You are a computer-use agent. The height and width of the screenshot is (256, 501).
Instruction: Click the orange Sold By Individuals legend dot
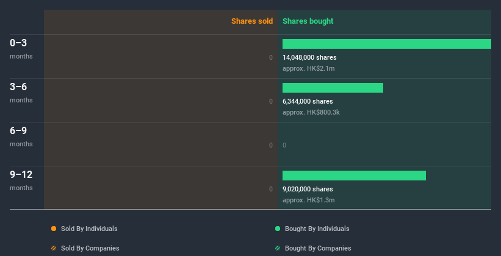[54, 229]
